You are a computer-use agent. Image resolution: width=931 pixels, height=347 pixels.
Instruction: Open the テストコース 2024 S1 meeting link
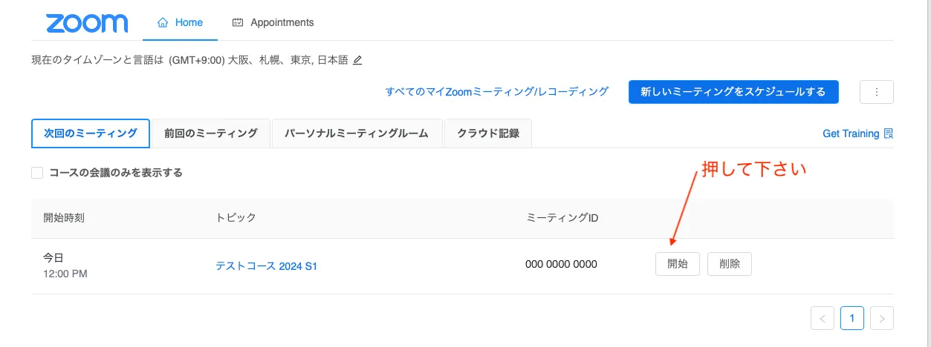[266, 265]
